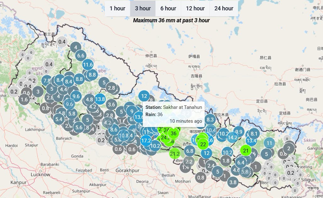The height and width of the screenshot is (198, 323).
Task: Show the 12 hour rainfall view
Action: (195, 8)
